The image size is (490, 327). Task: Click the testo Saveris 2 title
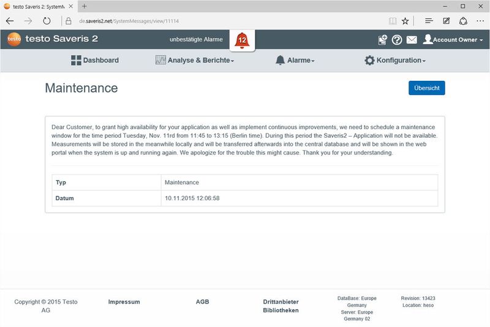click(x=62, y=39)
